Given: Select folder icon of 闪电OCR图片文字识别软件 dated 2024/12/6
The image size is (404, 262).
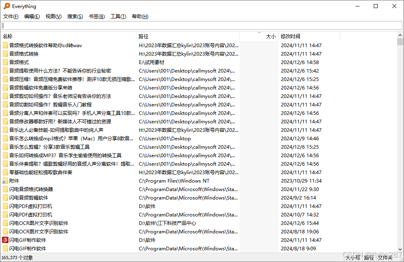Looking at the screenshot, I should (x=5, y=223).
